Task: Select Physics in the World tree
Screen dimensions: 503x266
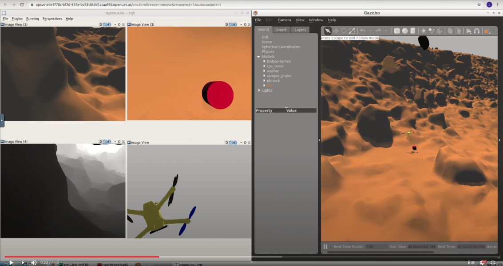Action: pos(268,52)
